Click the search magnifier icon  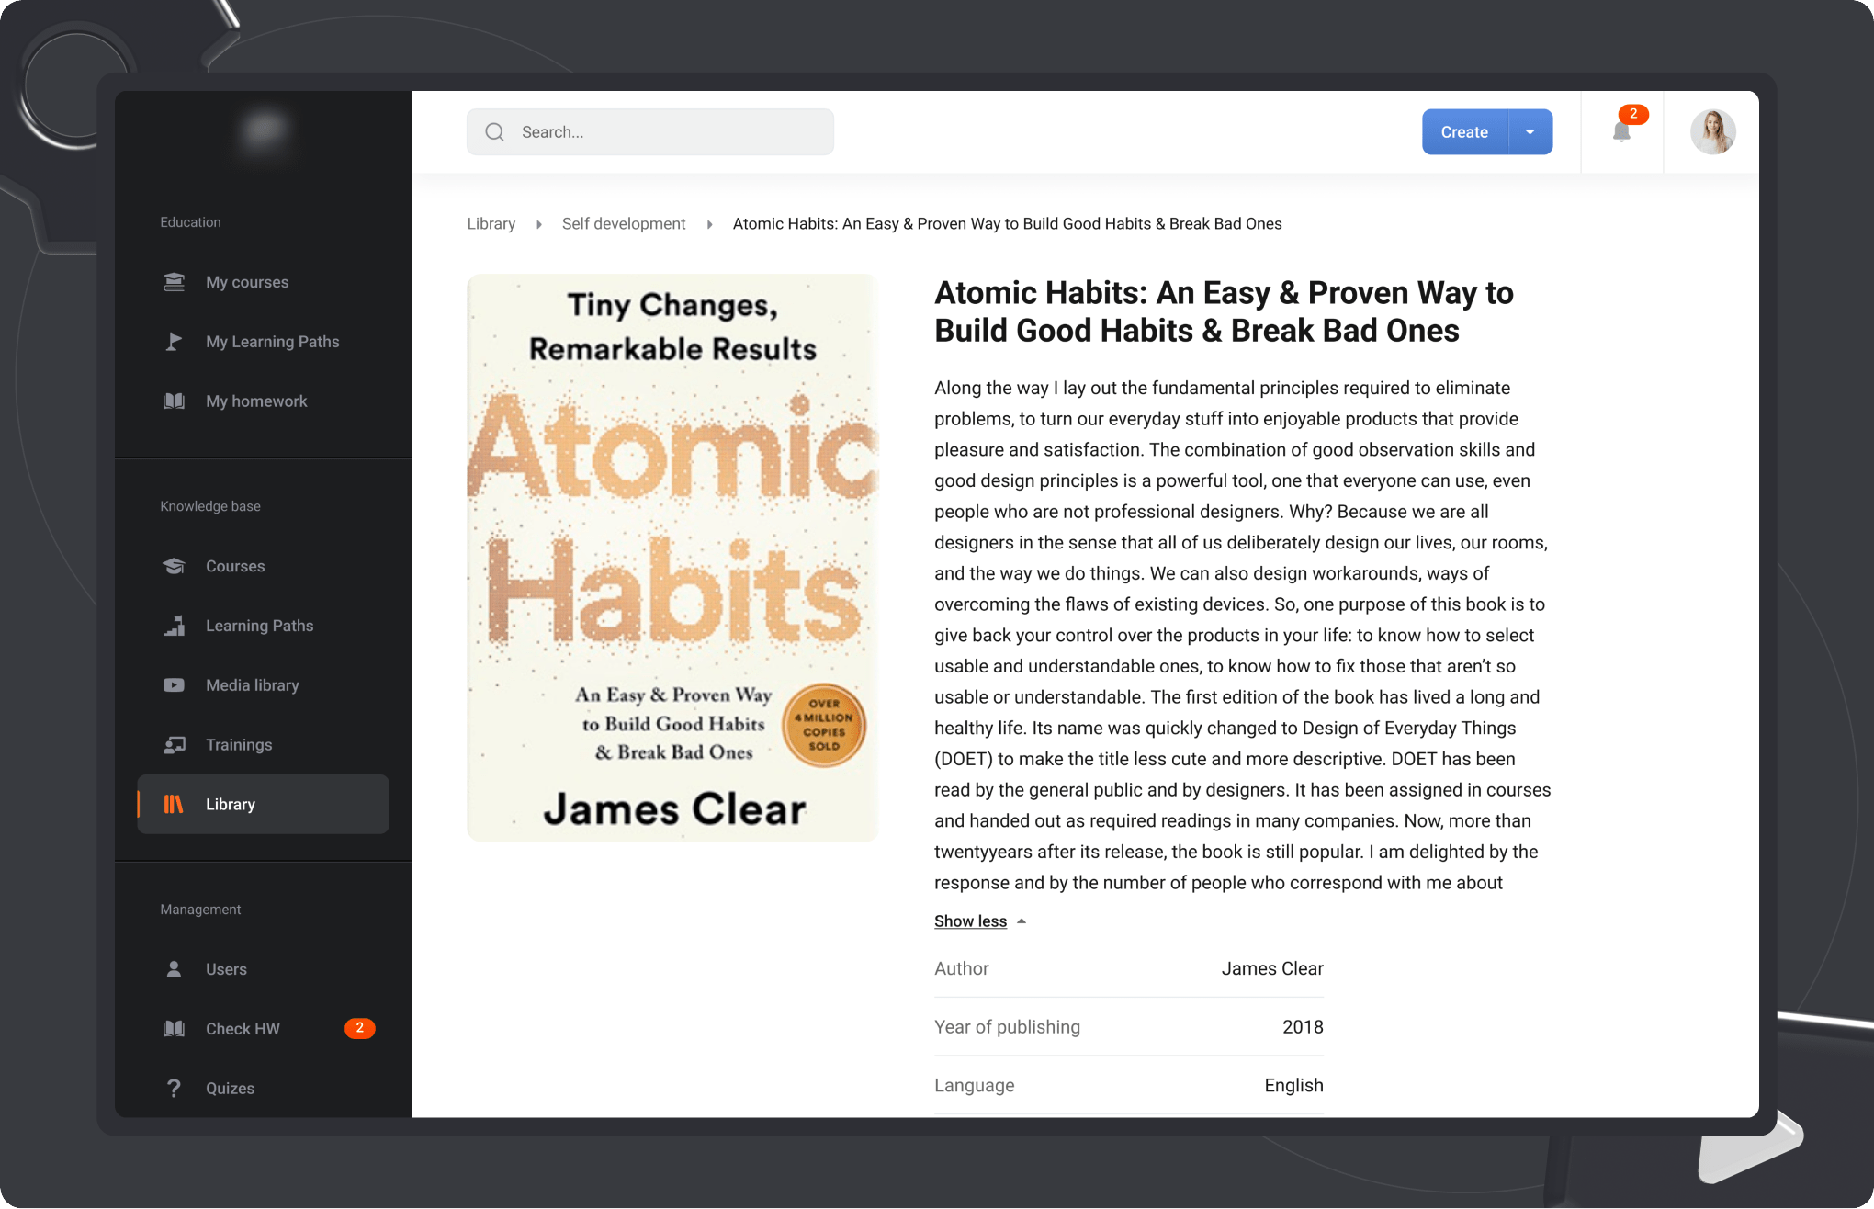494,132
